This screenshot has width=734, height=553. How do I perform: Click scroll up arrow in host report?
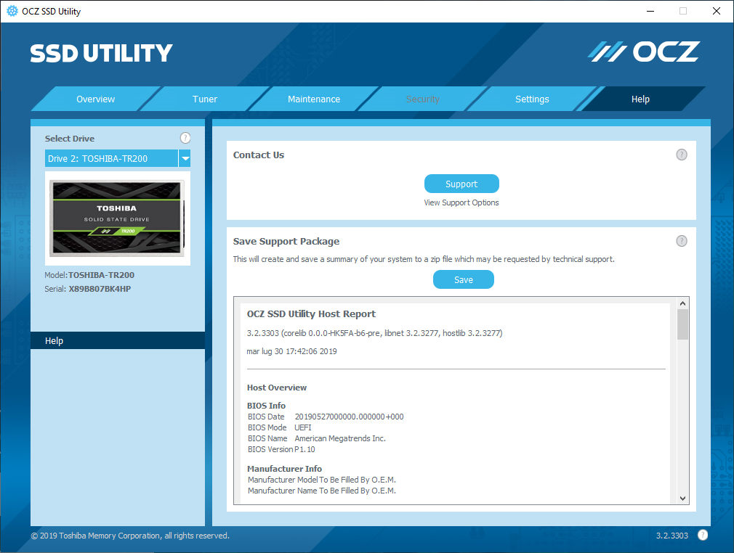[x=682, y=303]
